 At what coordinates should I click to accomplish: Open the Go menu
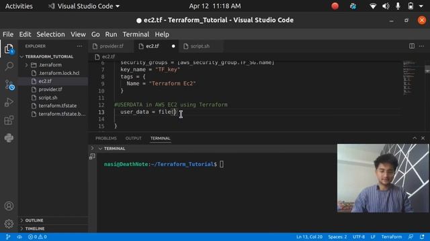pos(95,34)
